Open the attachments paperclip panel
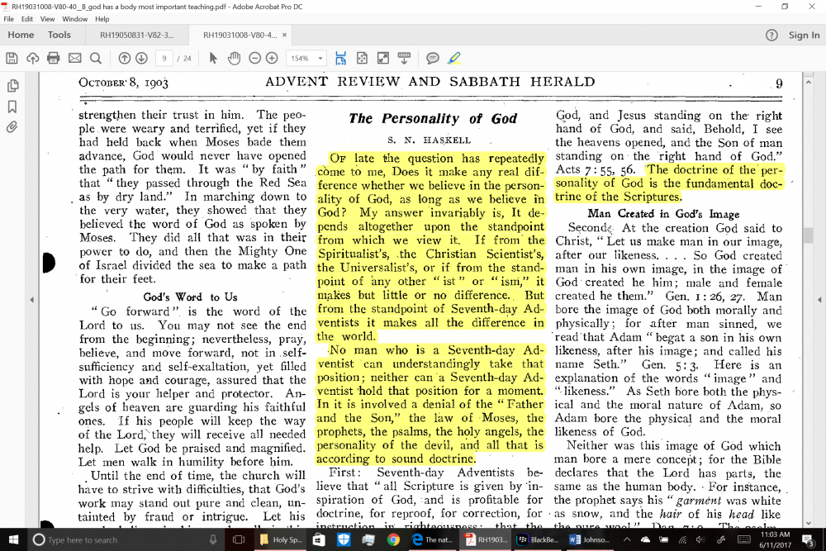 [x=12, y=127]
